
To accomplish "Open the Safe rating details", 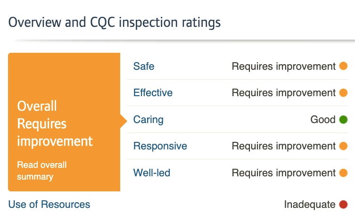I will (x=144, y=66).
